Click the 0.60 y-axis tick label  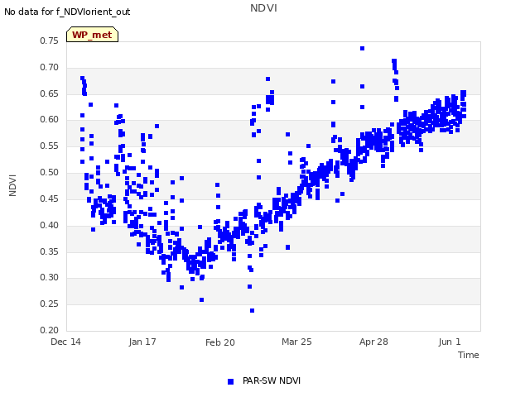coord(49,119)
